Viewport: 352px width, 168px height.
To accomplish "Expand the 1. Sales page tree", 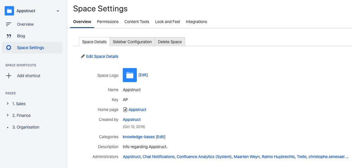I will (8, 104).
